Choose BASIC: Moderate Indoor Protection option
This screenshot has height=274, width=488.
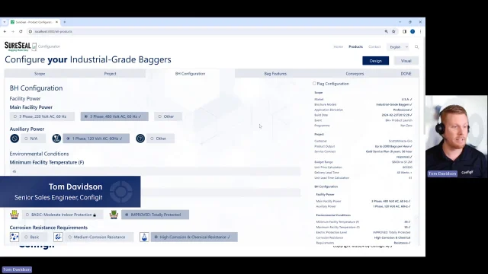[63, 215]
